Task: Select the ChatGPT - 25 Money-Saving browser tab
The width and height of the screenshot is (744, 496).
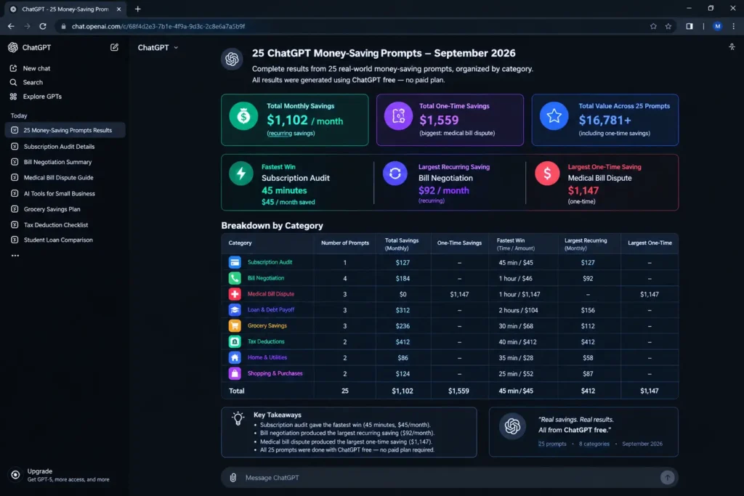Action: point(65,9)
